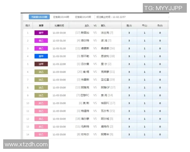The image size is (190, 152).
Task: Click the 胜(3) column header
Action: click(129, 25)
